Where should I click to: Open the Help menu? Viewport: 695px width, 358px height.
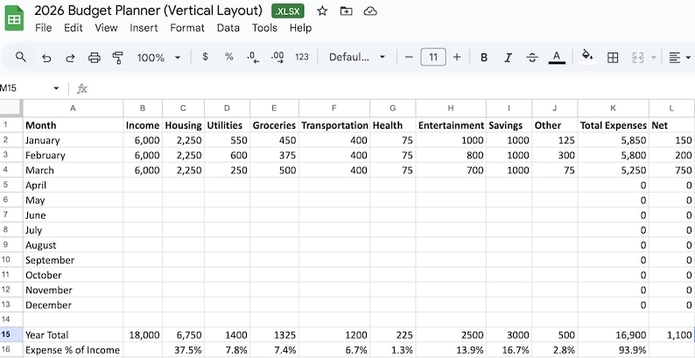[300, 28]
